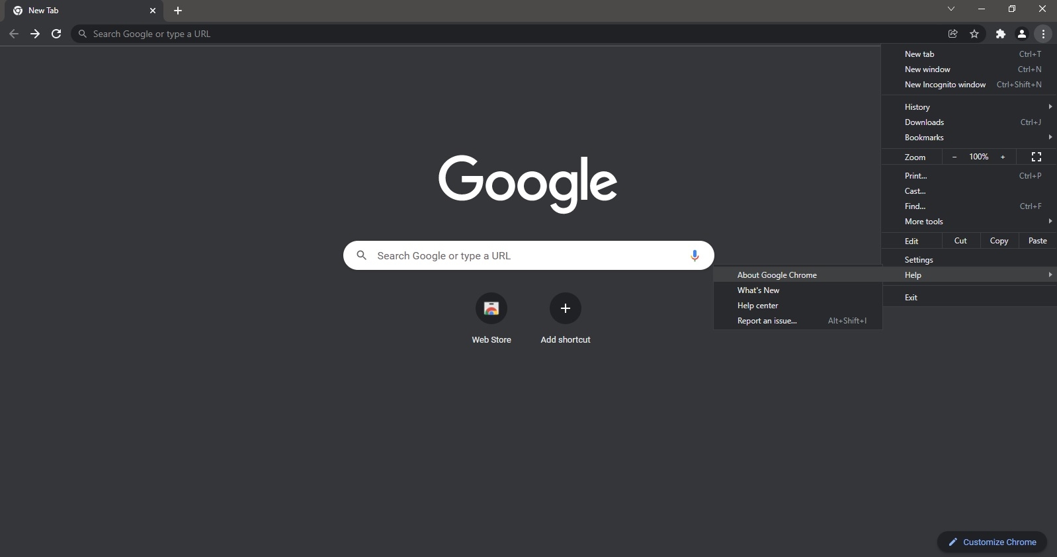
Task: Expand the Help submenu
Action: point(969,275)
